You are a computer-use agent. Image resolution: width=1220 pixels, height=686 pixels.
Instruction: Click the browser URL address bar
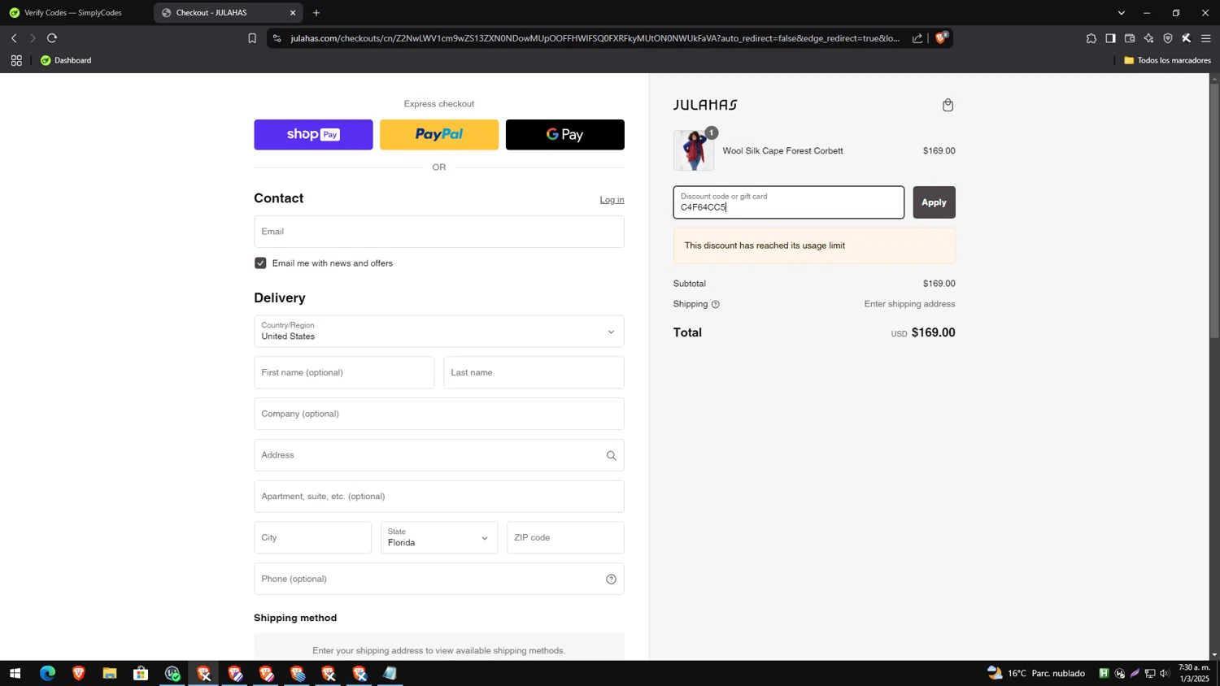(595, 38)
